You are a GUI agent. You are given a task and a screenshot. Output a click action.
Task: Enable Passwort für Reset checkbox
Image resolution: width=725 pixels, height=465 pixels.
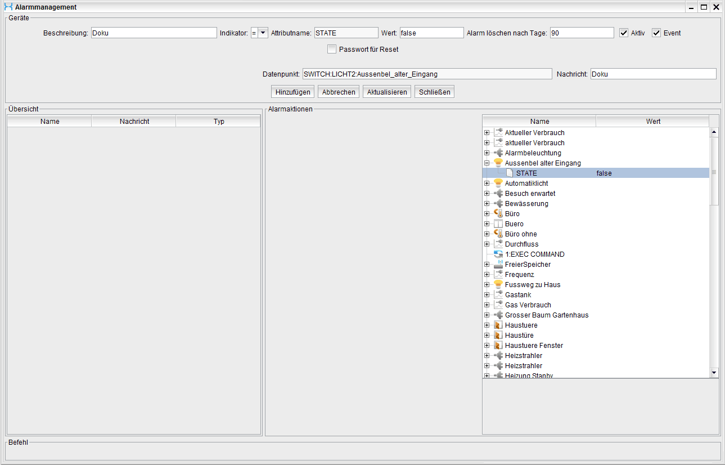[x=332, y=49]
